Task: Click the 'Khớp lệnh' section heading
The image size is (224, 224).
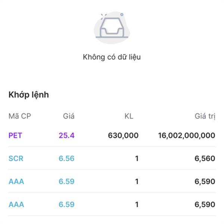Action: click(29, 95)
